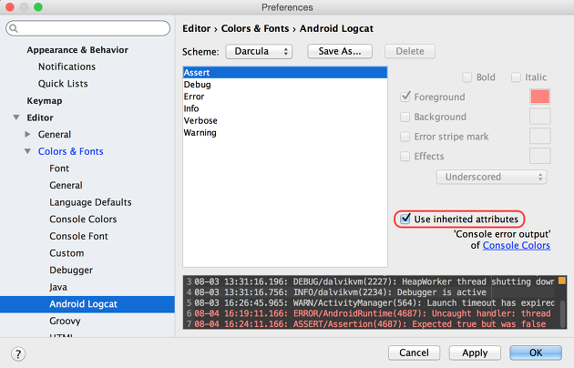Screen dimensions: 574x368
Task: Confirm with the OK button
Action: (536, 353)
